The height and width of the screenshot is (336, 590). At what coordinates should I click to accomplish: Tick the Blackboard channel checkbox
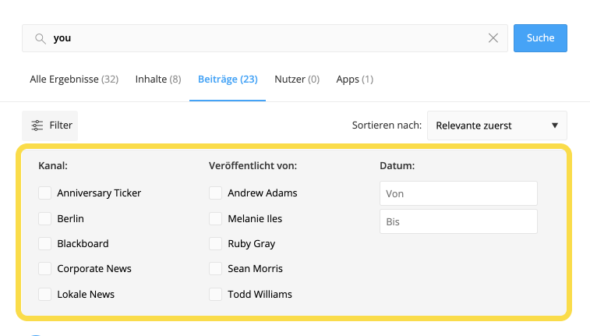coord(44,243)
